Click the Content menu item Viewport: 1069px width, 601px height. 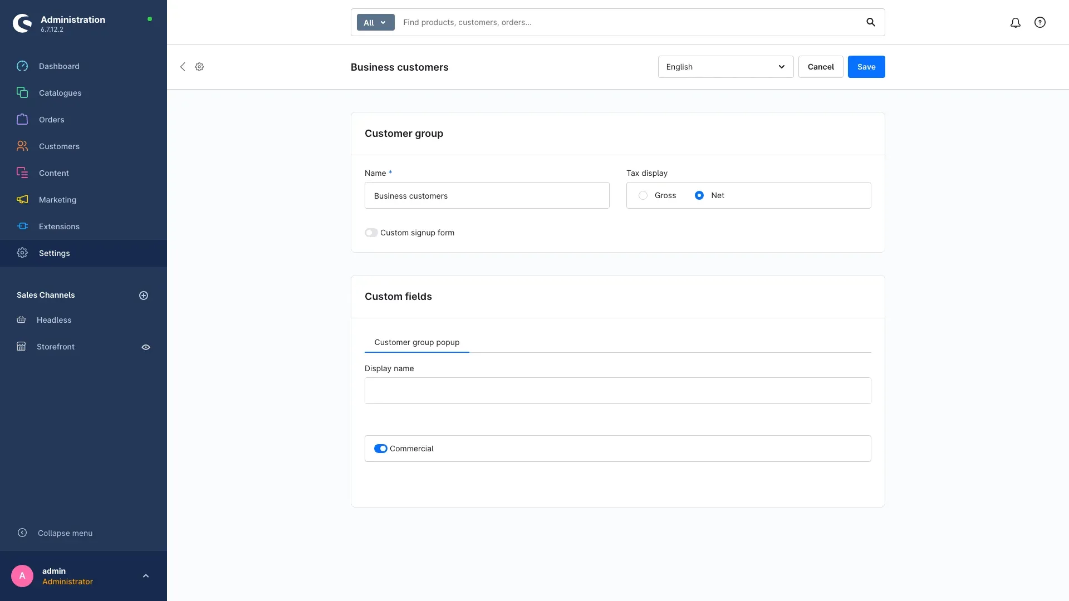point(84,173)
